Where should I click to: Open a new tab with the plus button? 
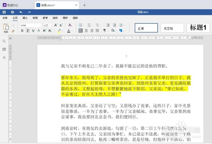(84, 5)
